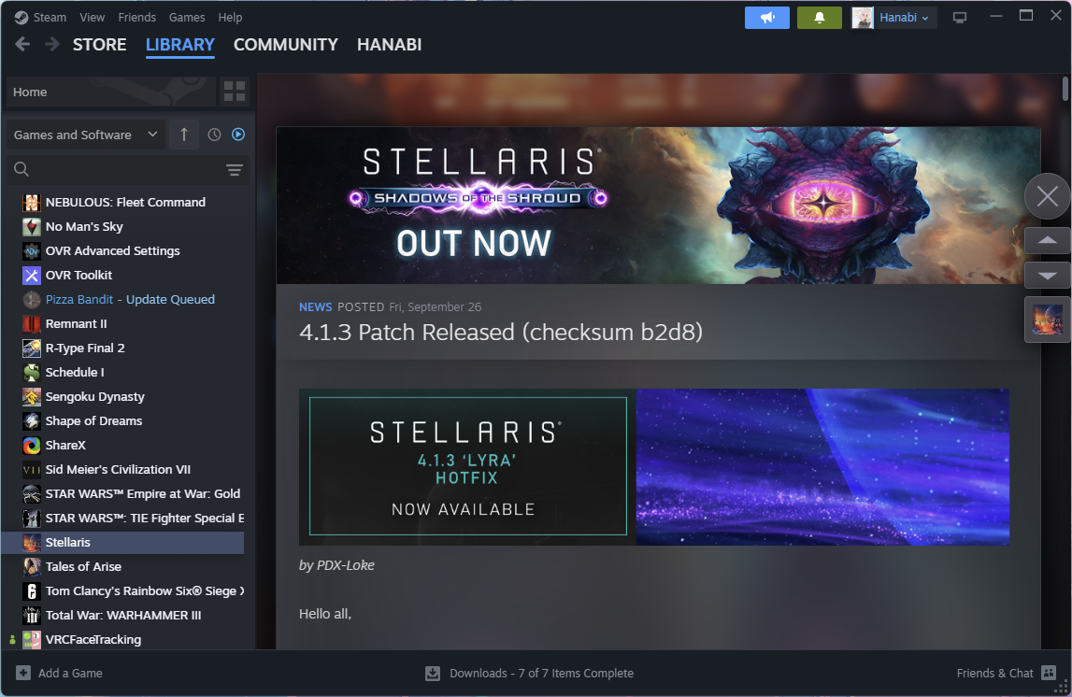1072x697 pixels.
Task: Switch library to grid view icon
Action: click(235, 92)
